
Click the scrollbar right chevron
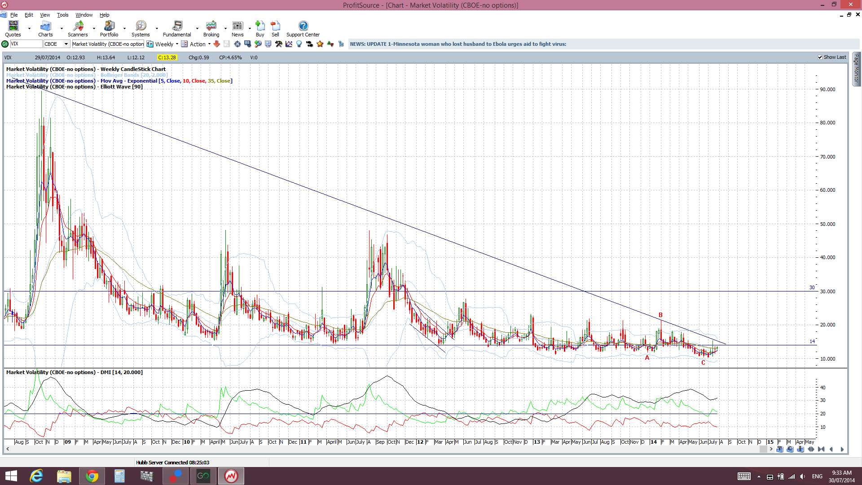(771, 449)
